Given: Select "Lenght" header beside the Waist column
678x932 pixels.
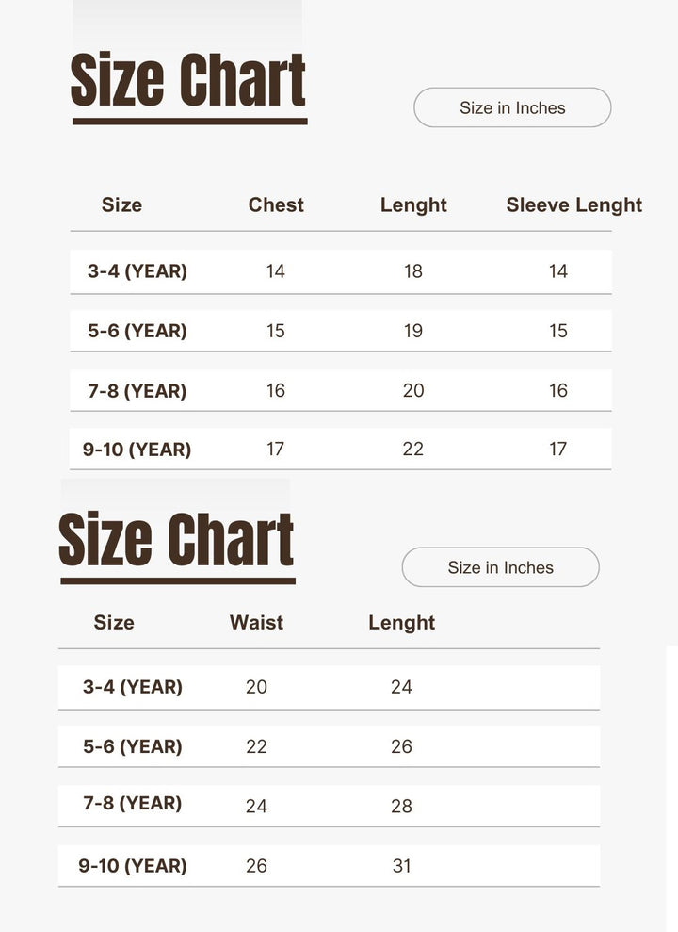Looking at the screenshot, I should pyautogui.click(x=401, y=623).
